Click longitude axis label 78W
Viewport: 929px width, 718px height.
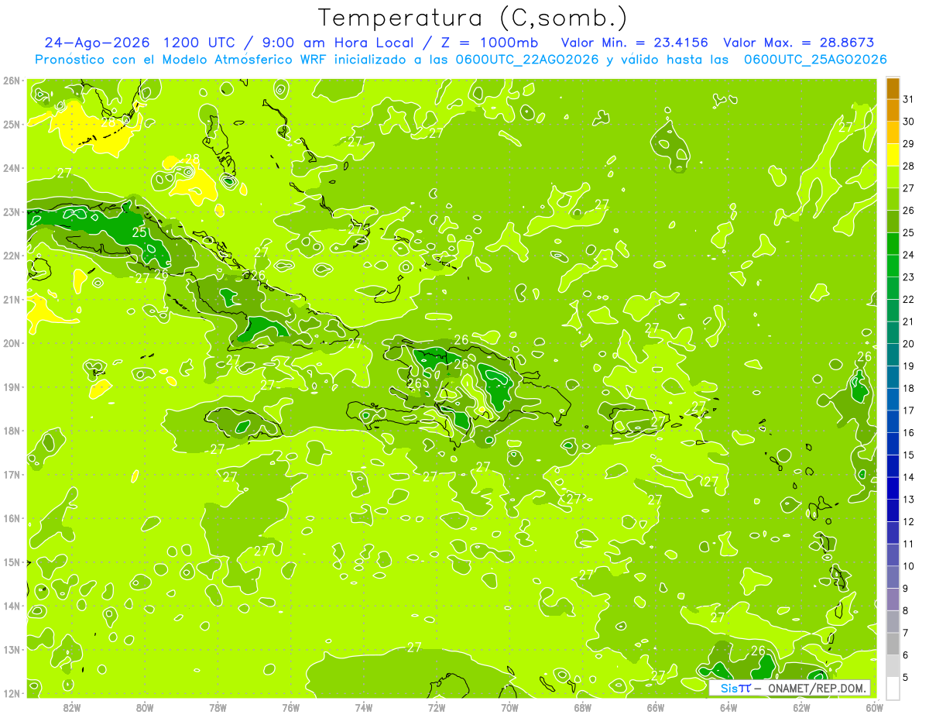(218, 707)
